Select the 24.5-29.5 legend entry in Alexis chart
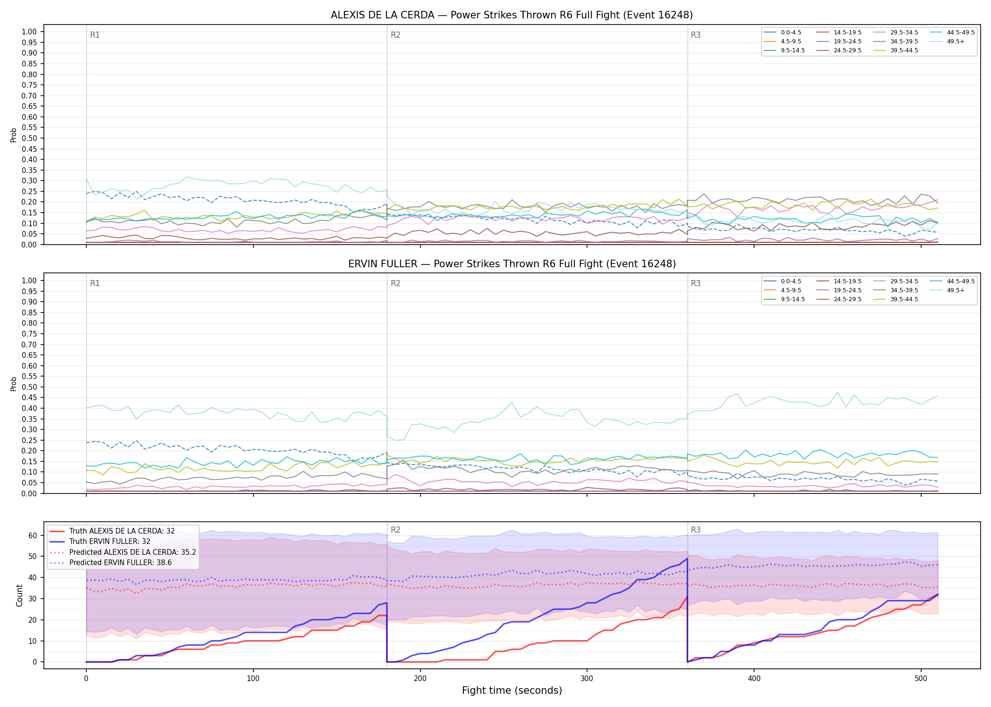The image size is (991, 707). click(839, 50)
